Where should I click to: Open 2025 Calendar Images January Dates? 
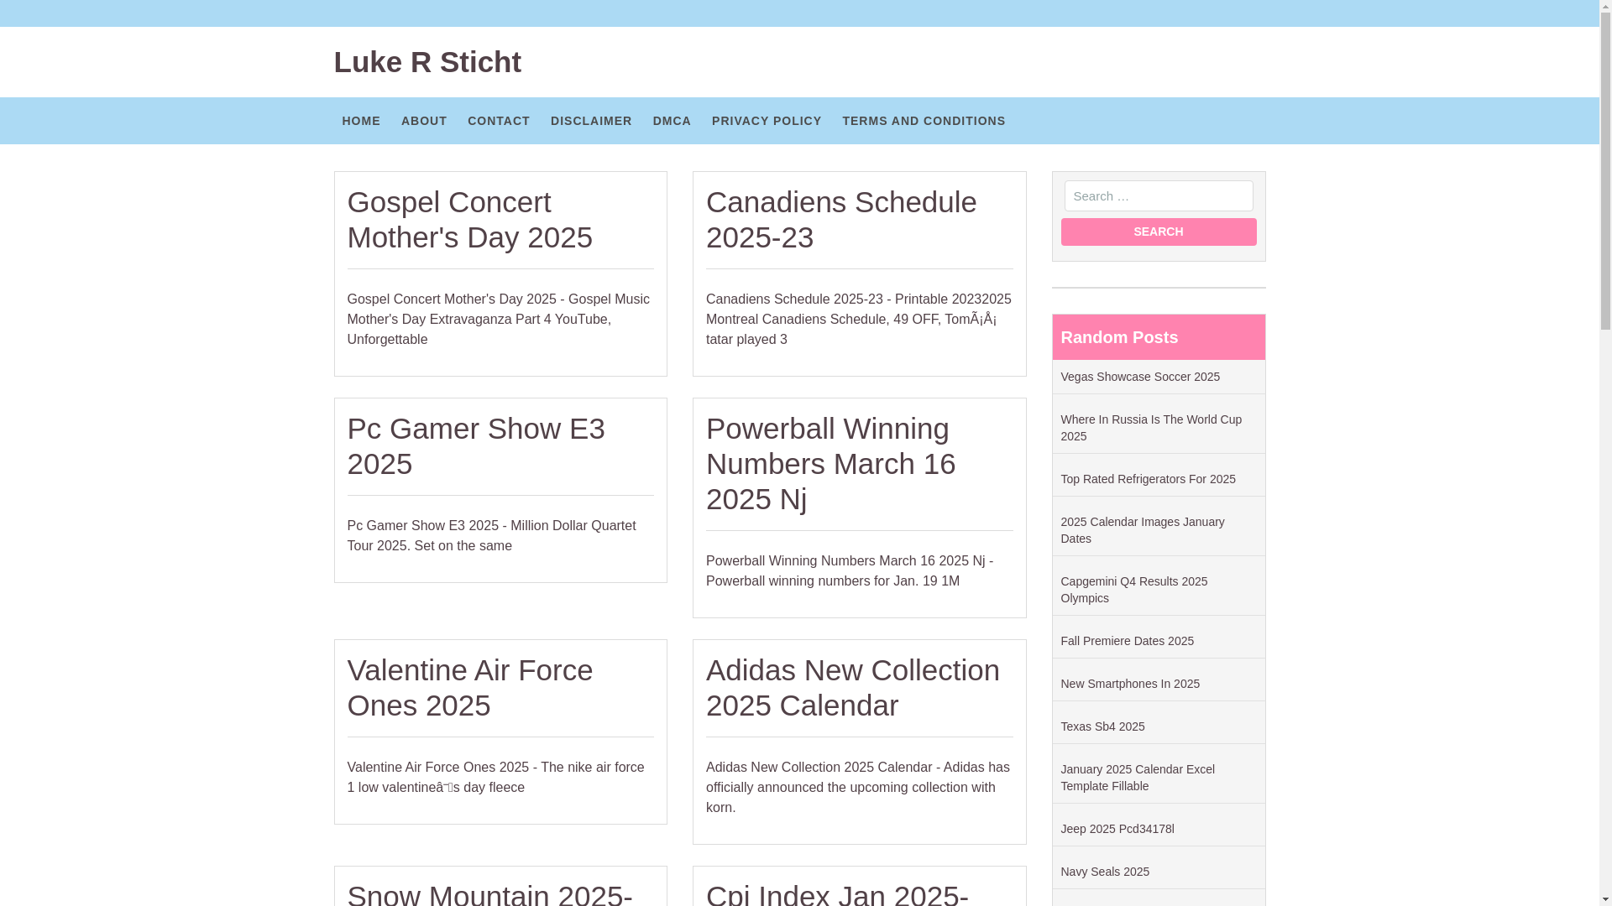pos(1142,530)
